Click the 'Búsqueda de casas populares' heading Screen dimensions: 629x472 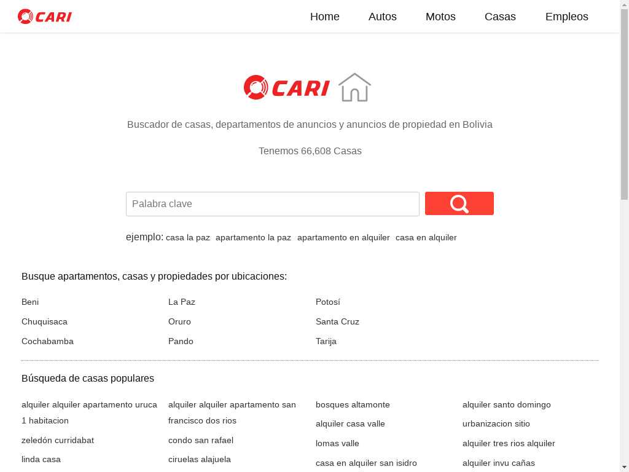[88, 379]
